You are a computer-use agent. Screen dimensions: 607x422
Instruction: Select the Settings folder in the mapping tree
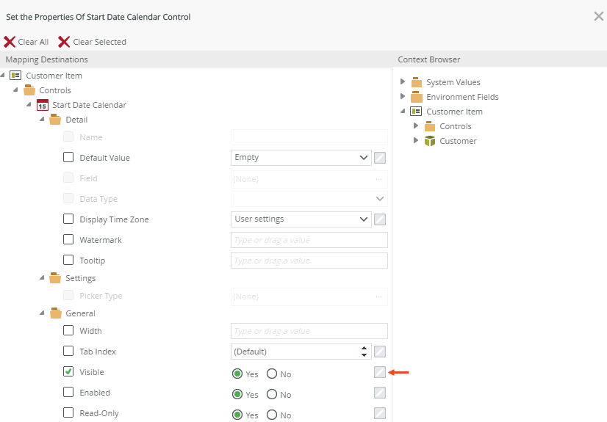click(x=80, y=278)
